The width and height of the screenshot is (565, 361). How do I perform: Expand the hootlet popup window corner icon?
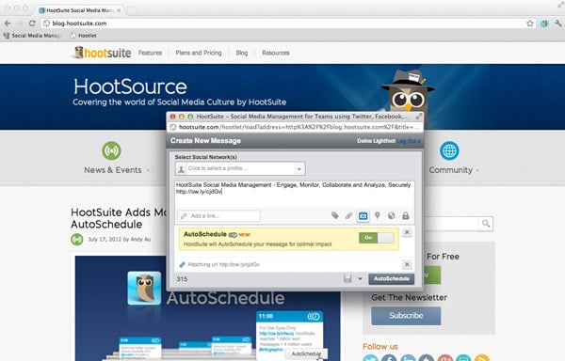pos(419,117)
